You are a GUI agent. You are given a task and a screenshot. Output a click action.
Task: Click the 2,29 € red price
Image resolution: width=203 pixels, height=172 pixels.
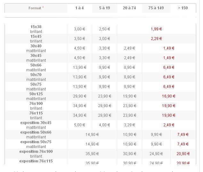156,39
